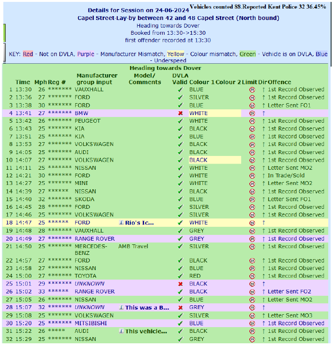Click the Purple key label
Screen dimensions: 333x349
(86, 54)
